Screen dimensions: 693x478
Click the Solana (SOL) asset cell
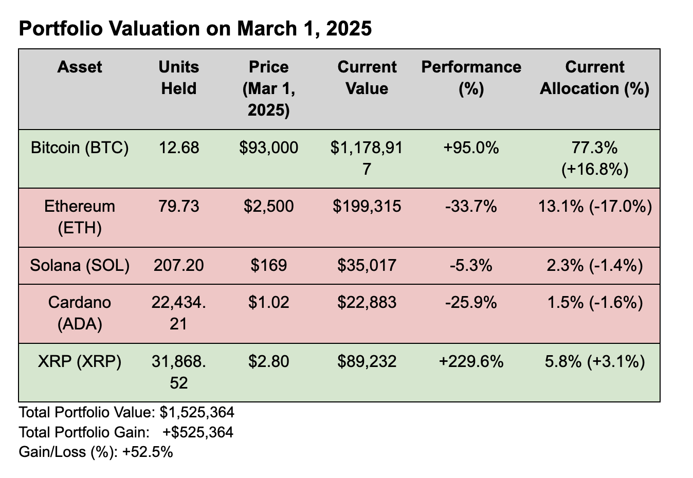point(80,265)
